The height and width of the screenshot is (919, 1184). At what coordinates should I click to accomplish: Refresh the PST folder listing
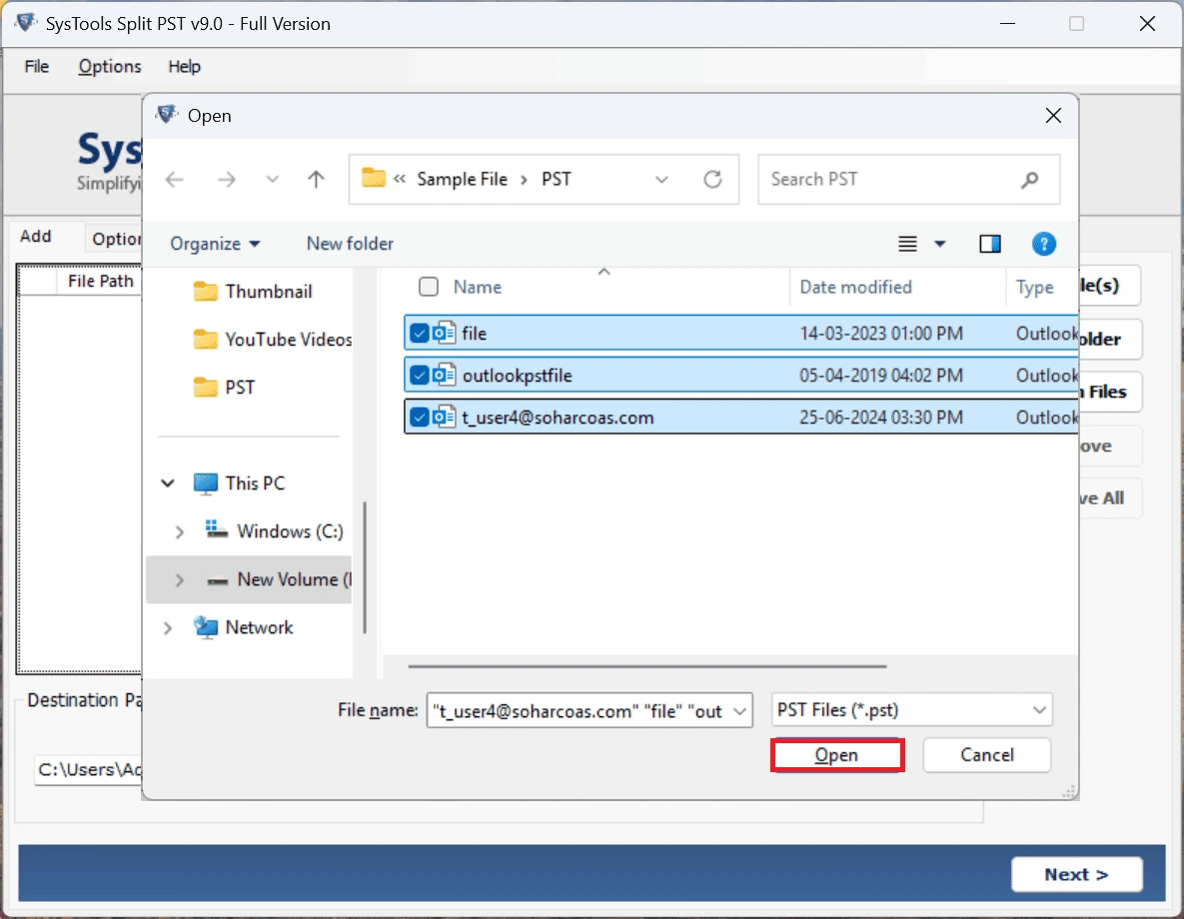pos(712,180)
